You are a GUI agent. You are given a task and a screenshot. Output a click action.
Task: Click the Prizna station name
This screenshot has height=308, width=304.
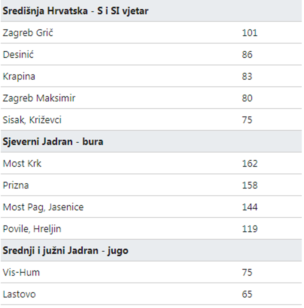(16, 185)
